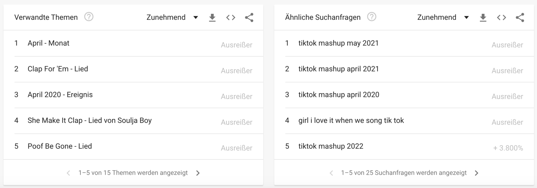Download the Ähnliche Suchanfragen data

(x=483, y=17)
